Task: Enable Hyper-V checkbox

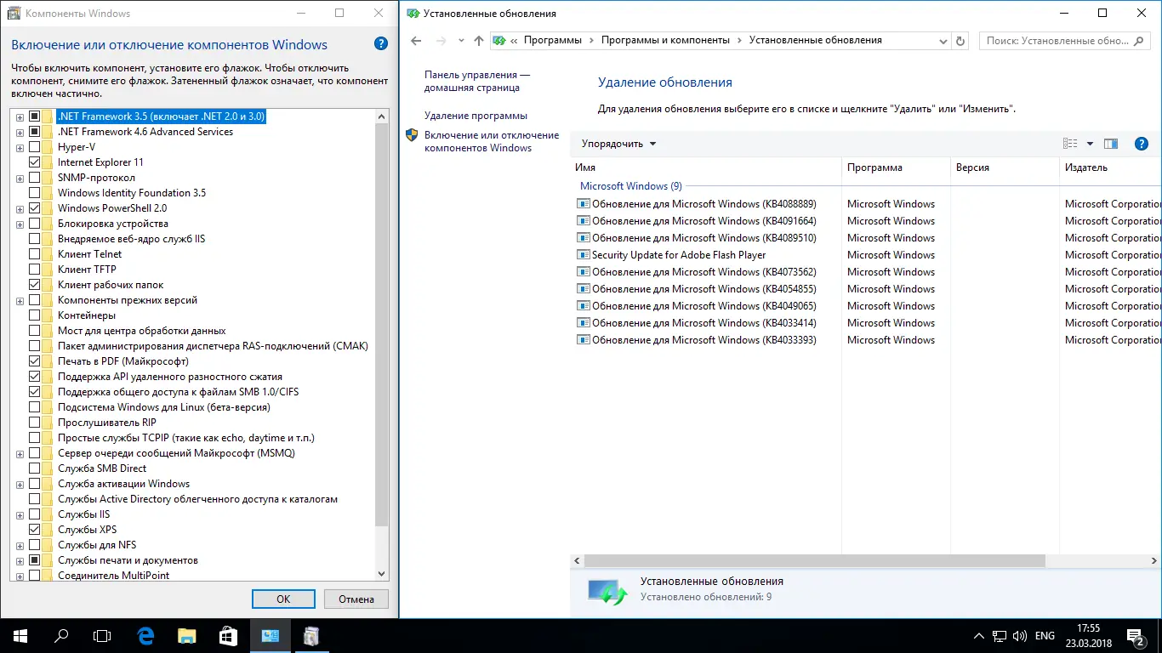Action: [x=35, y=147]
